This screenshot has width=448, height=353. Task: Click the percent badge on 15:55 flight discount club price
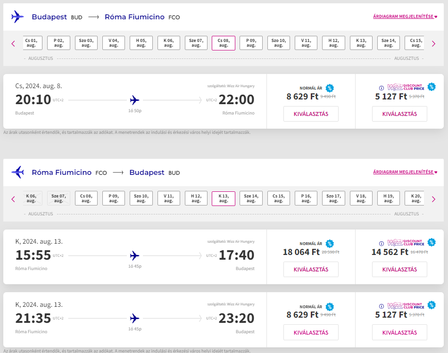(x=432, y=242)
